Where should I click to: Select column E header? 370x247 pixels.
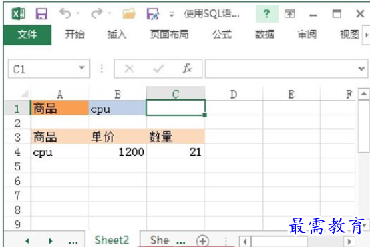pos(291,94)
